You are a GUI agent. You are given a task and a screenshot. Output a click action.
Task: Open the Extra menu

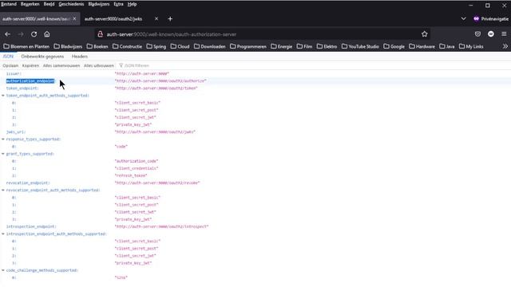point(118,4)
